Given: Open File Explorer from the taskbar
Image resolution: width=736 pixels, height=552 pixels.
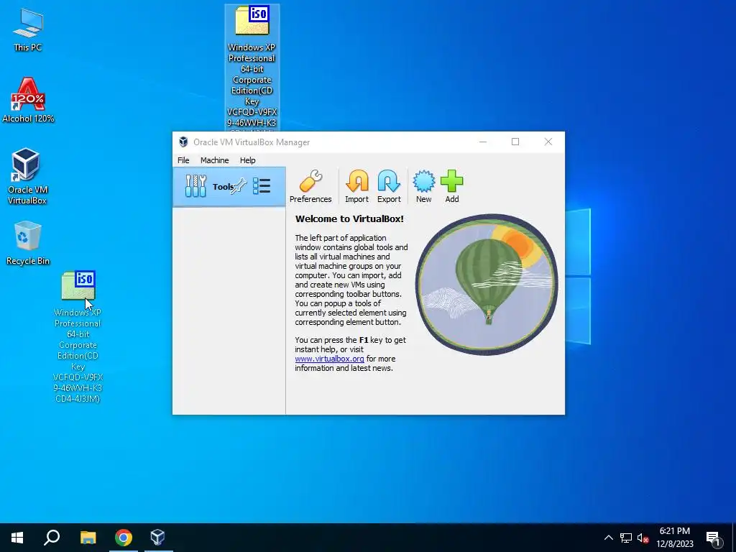Looking at the screenshot, I should point(88,538).
